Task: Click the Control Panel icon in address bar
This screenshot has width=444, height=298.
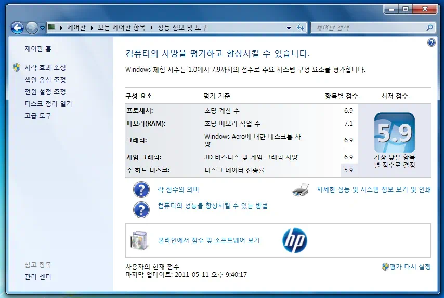Action: 51,27
